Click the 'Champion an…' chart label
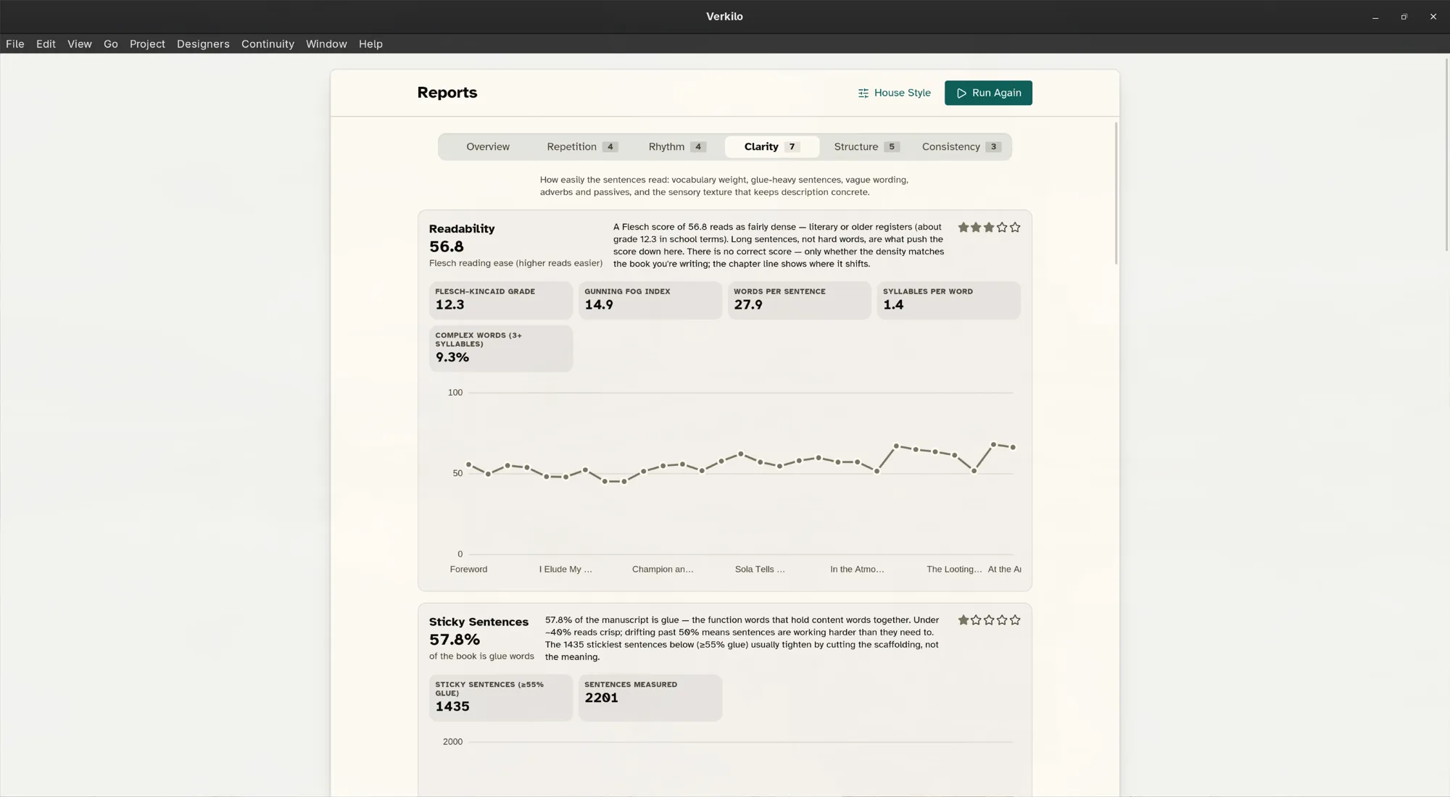1450x797 pixels. (663, 569)
